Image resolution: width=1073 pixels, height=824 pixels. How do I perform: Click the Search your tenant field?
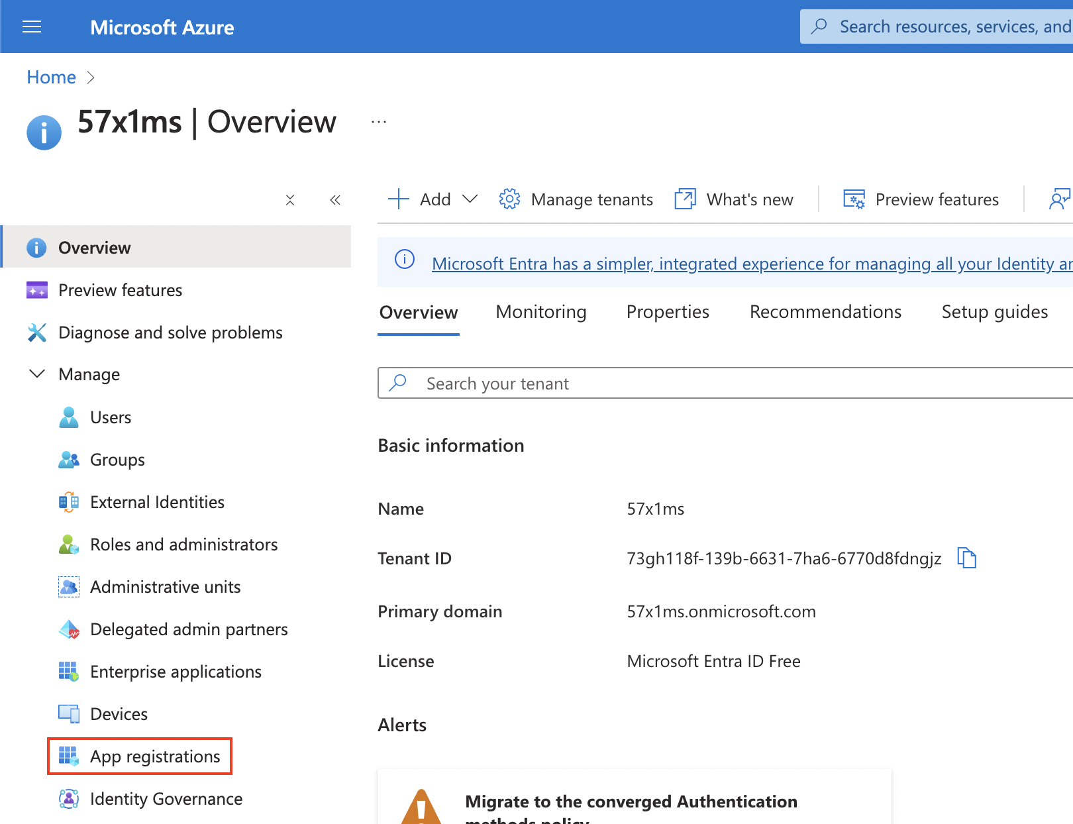(x=729, y=384)
